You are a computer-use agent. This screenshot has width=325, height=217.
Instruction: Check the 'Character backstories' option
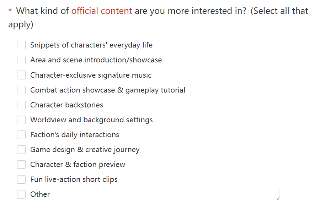click(x=21, y=105)
